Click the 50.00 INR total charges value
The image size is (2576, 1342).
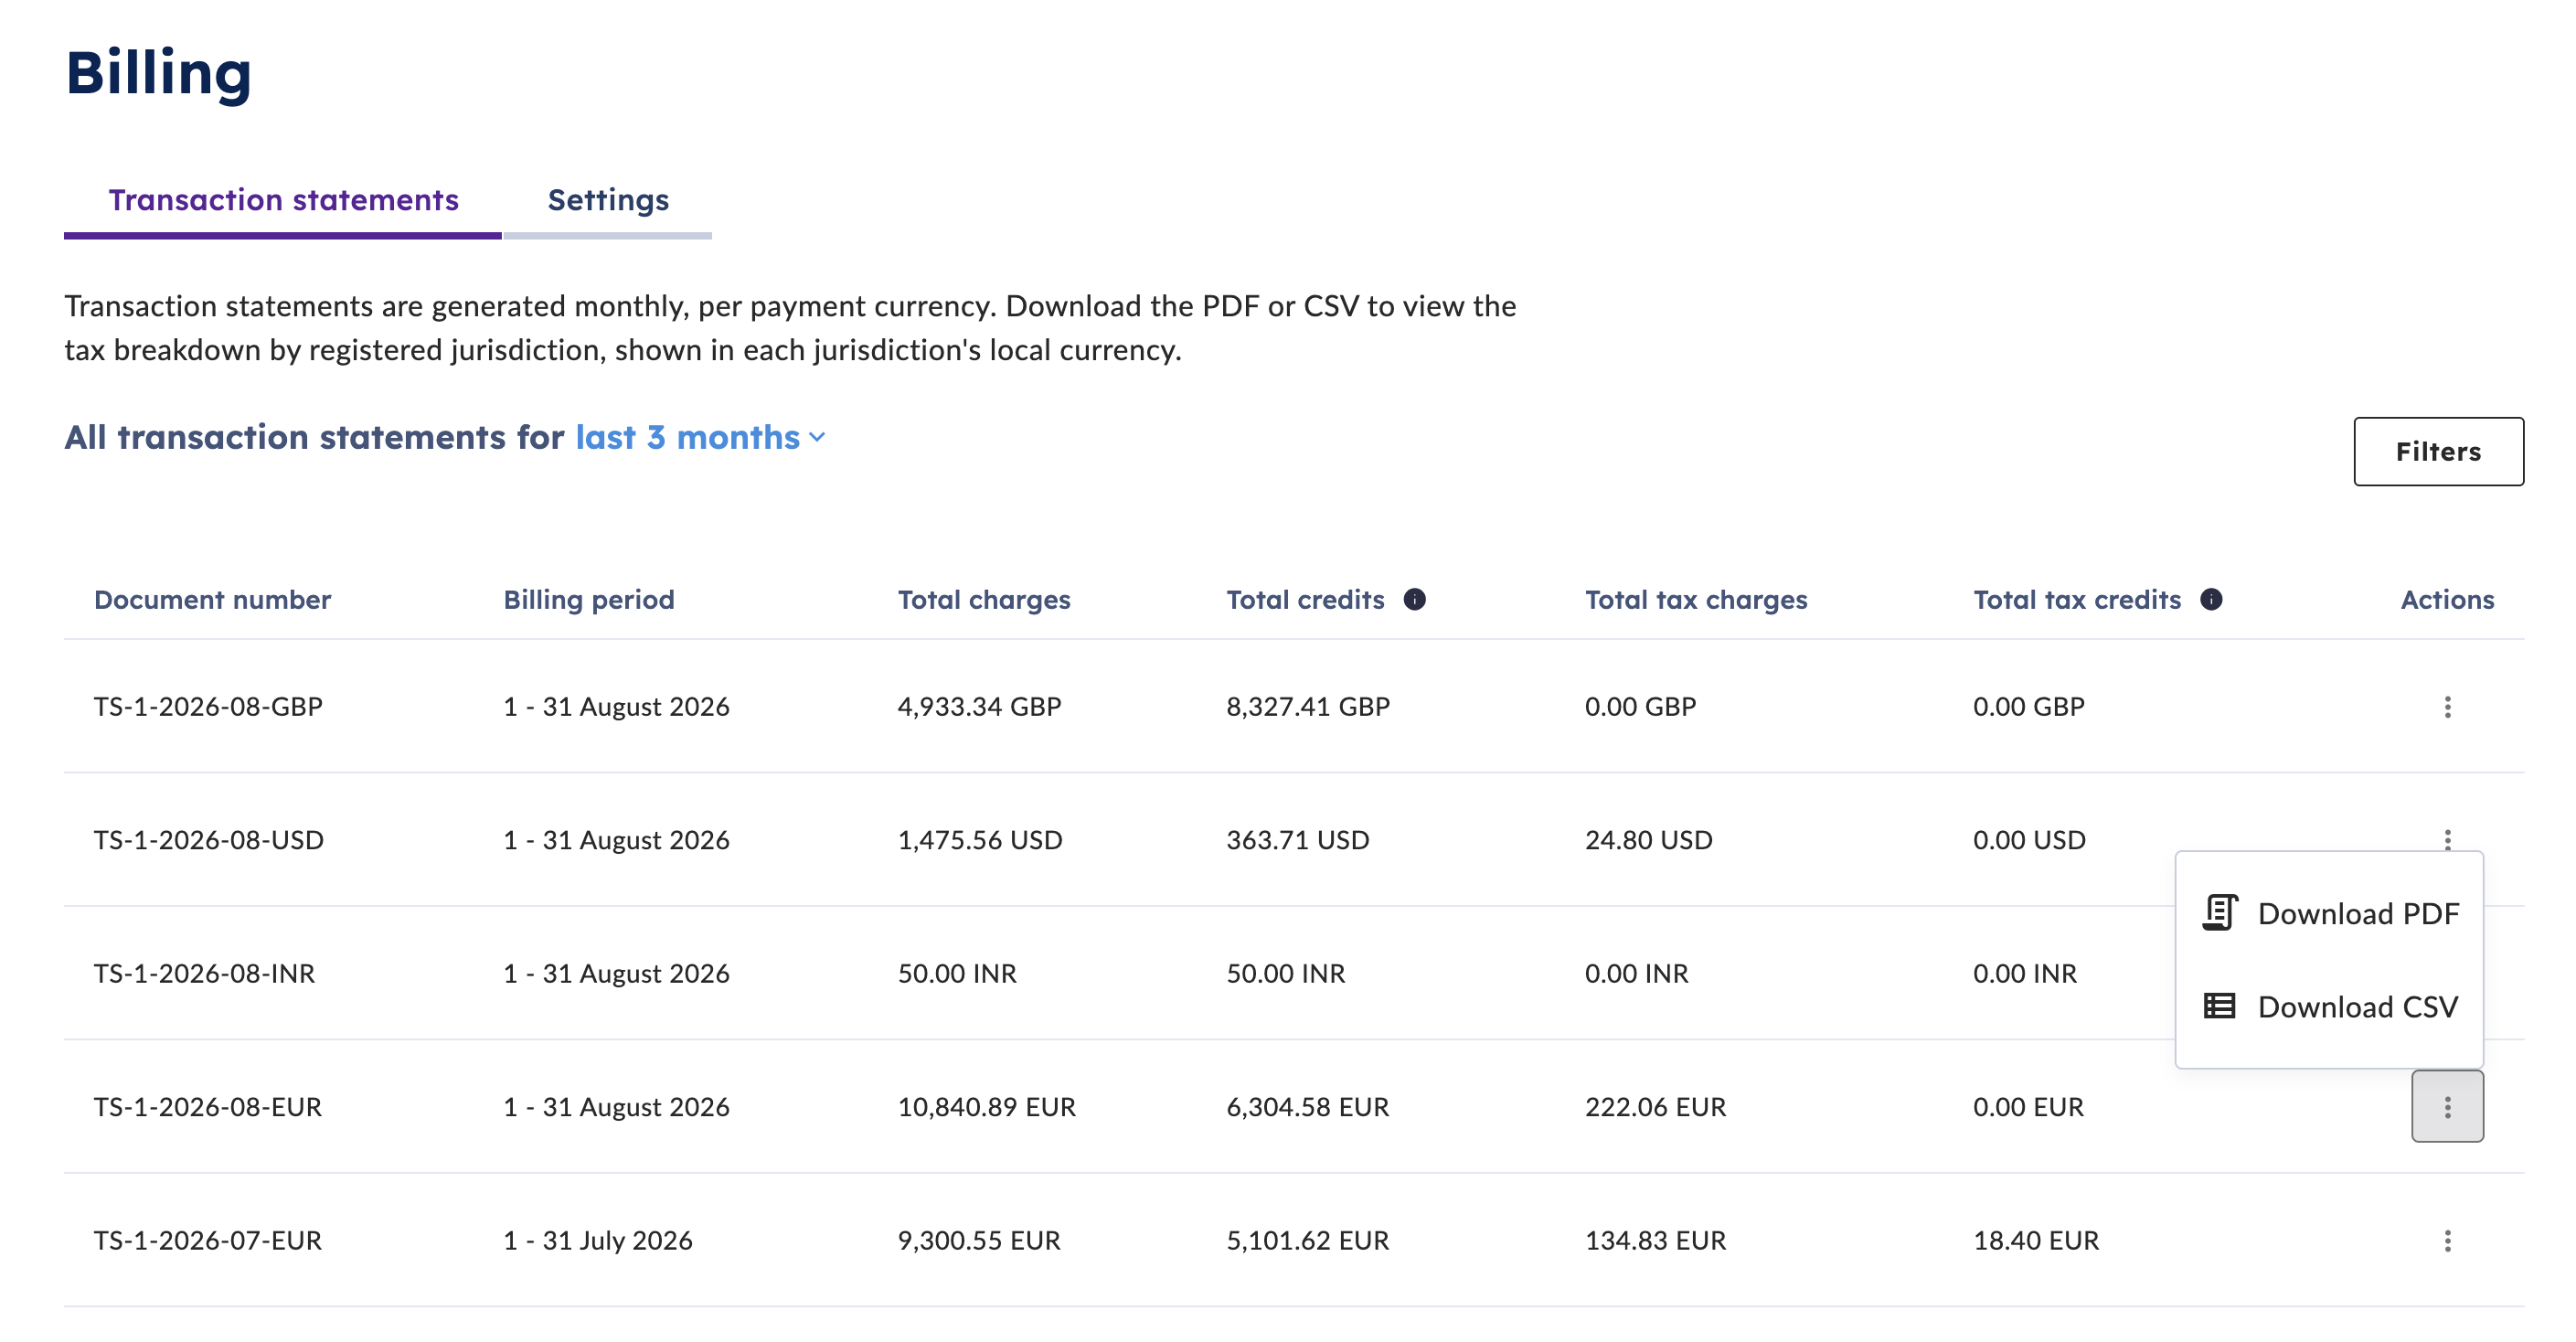click(956, 974)
